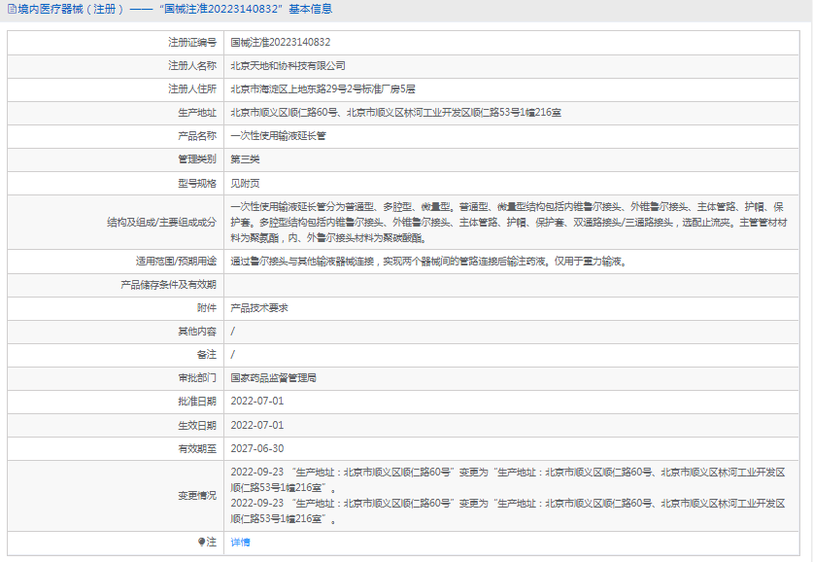Click the 变更情况 label

[197, 496]
